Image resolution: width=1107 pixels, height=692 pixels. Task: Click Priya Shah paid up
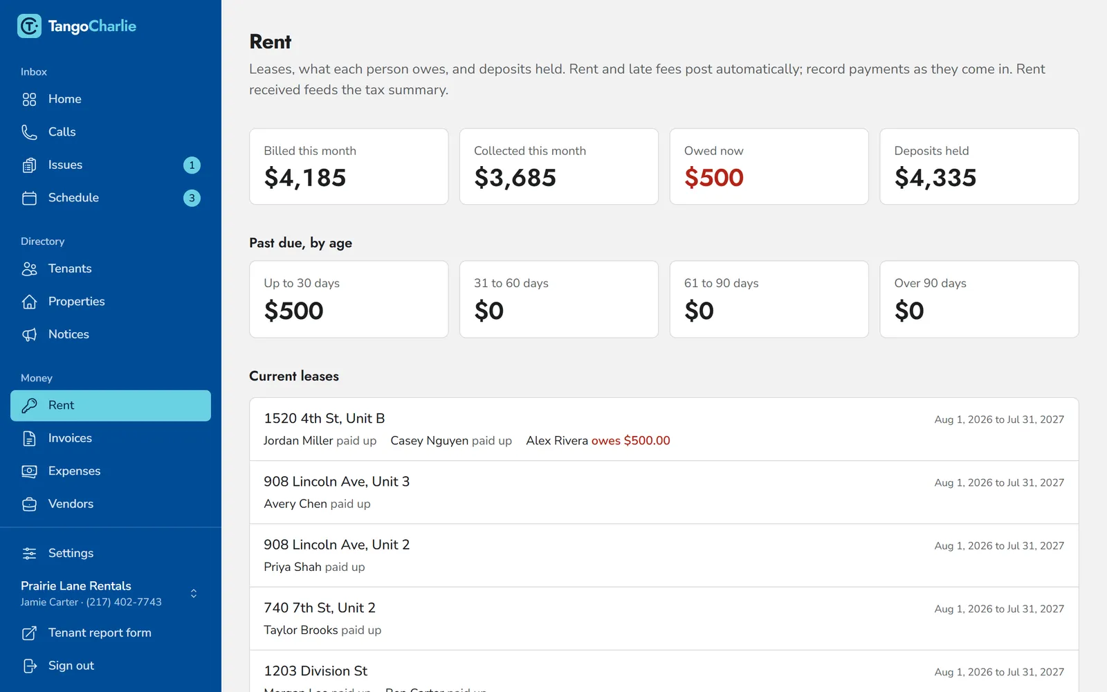coord(314,567)
